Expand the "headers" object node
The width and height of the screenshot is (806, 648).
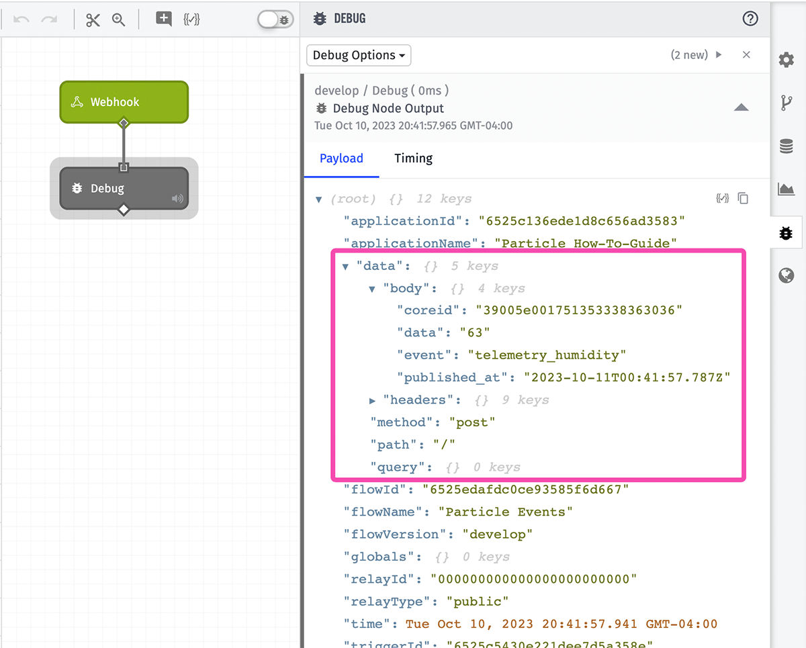(x=372, y=400)
